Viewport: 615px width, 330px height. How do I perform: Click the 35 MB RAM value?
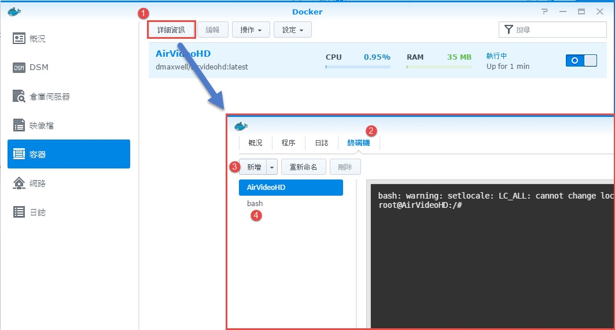459,57
